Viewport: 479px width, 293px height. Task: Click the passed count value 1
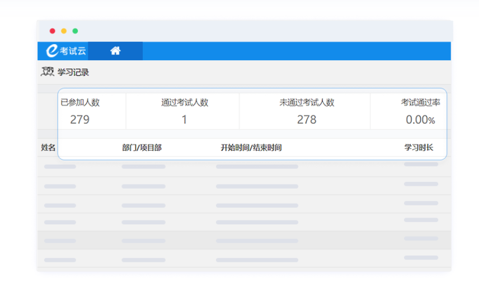[185, 119]
